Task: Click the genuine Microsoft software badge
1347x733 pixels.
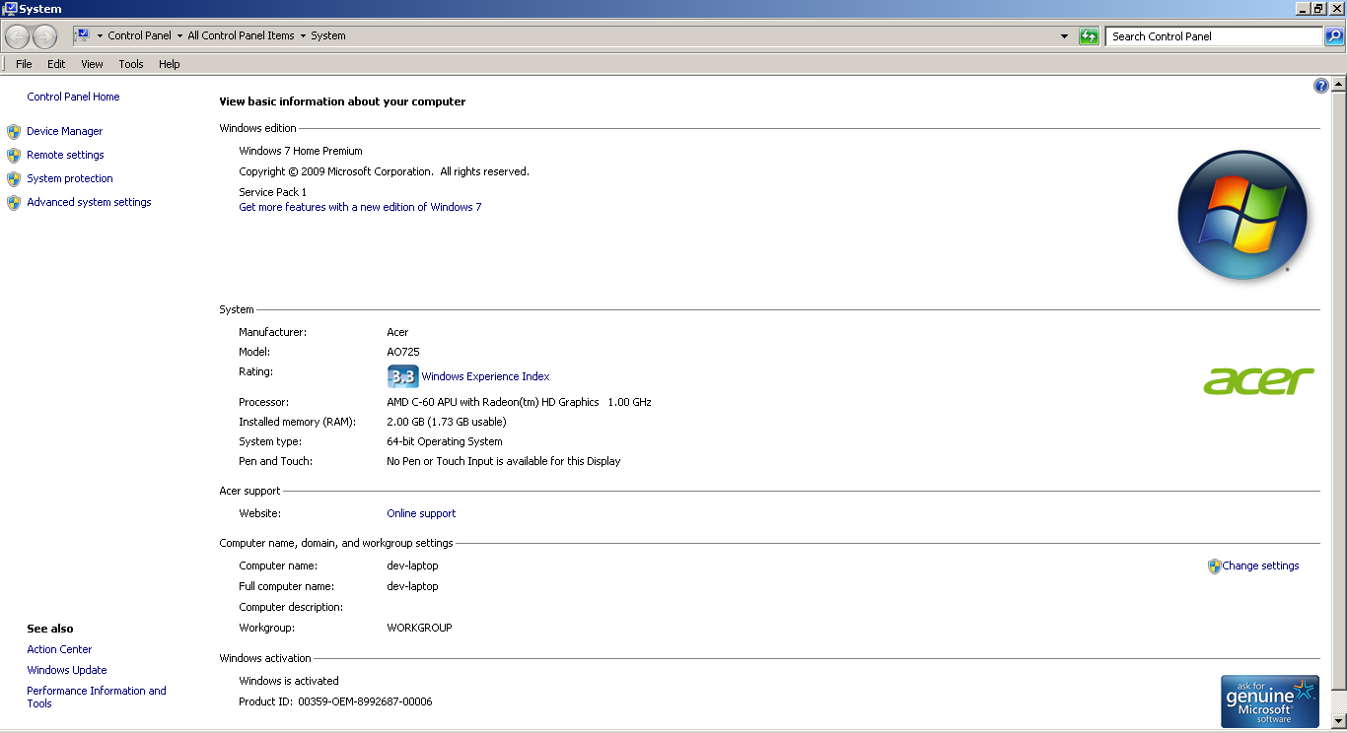Action: [x=1270, y=701]
